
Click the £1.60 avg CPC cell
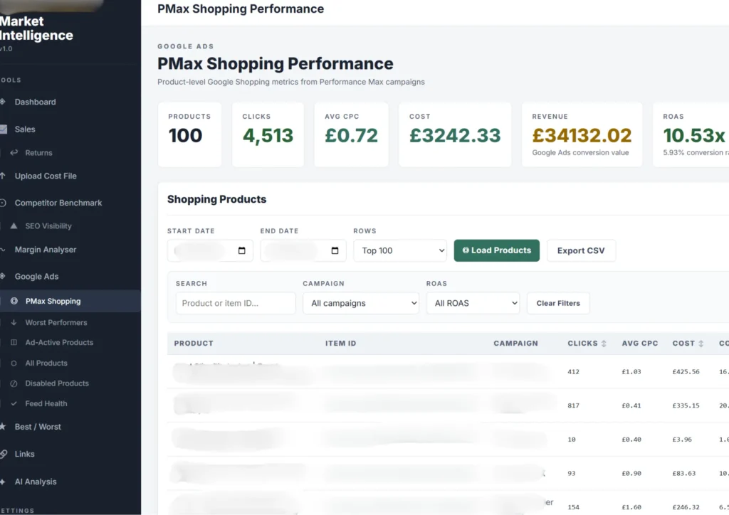pos(631,508)
